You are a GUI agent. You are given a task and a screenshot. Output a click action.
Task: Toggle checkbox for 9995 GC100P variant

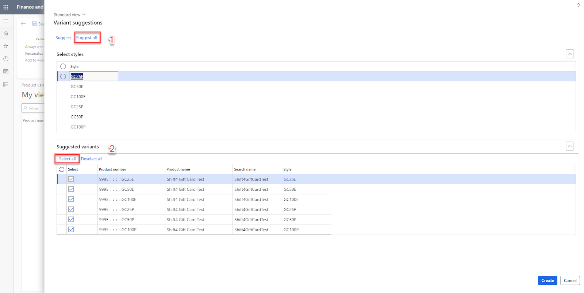71,230
